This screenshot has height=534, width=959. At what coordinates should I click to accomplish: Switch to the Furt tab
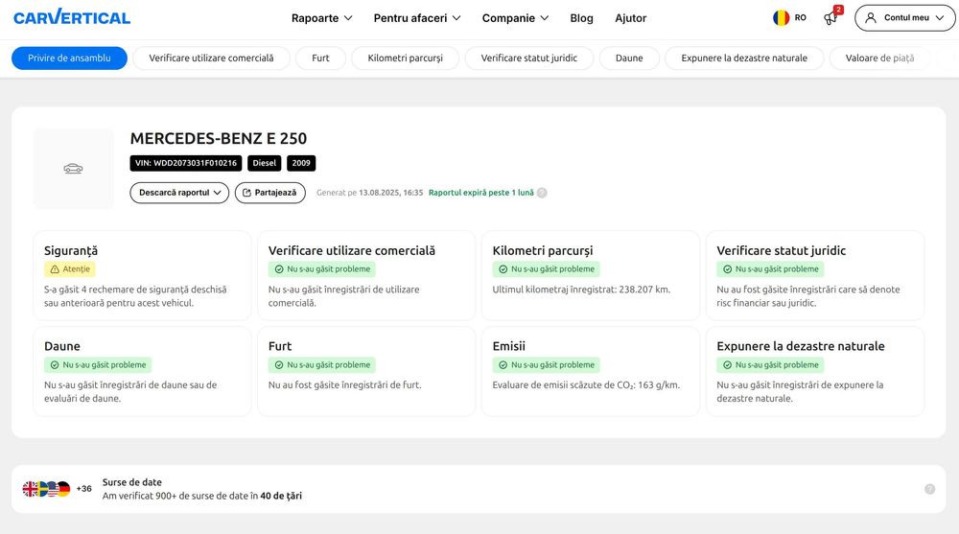click(320, 58)
